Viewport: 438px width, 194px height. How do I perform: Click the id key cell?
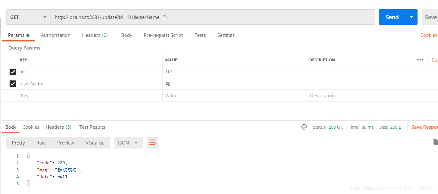coord(90,72)
